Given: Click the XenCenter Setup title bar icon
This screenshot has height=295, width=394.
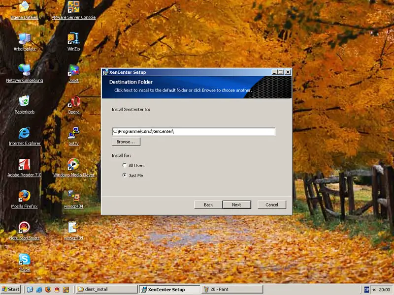Looking at the screenshot, I should (x=105, y=72).
